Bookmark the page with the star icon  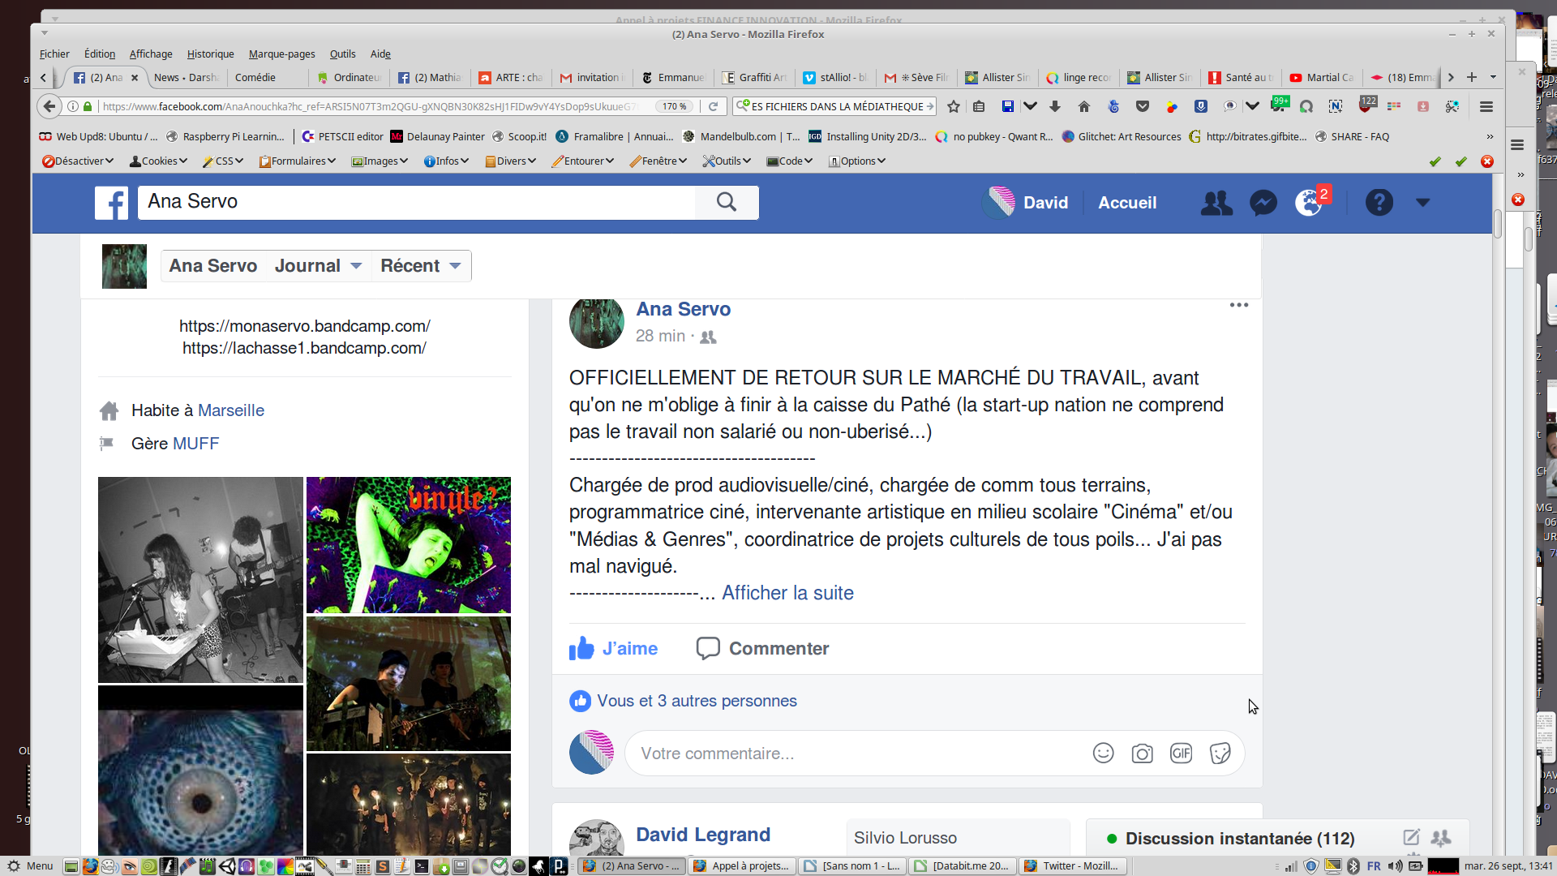[954, 107]
